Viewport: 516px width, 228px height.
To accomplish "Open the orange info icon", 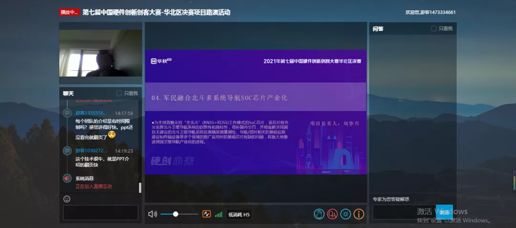I will 359,214.
